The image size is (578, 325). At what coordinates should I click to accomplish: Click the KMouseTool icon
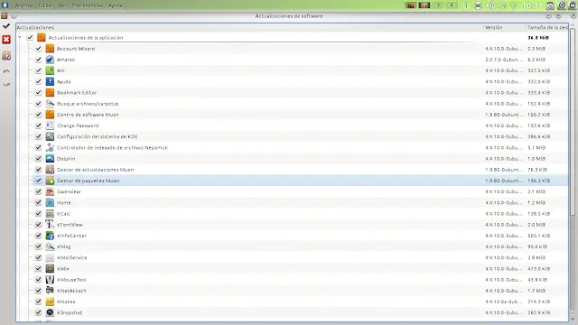(50, 280)
